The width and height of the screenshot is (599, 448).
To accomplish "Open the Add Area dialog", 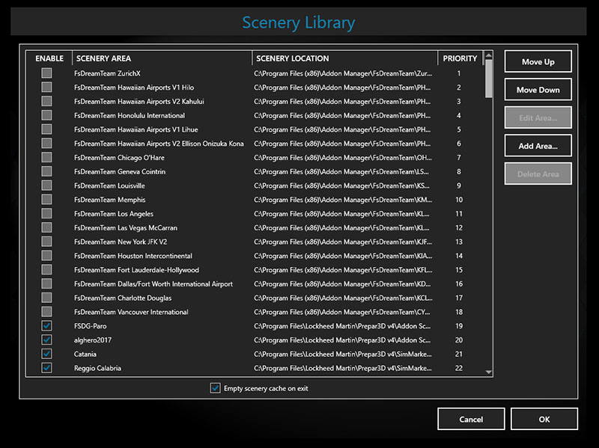I will (x=538, y=146).
